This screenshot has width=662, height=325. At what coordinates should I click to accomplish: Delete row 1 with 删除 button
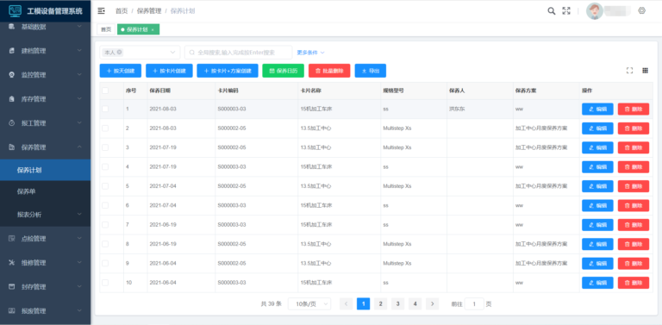(634, 109)
